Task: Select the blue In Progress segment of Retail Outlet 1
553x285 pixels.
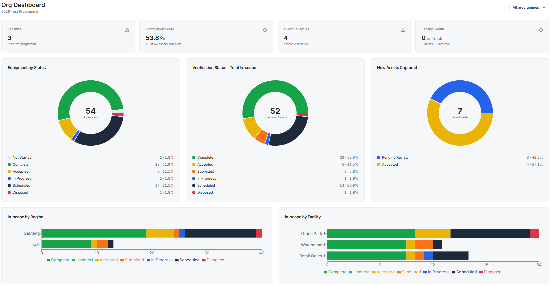Action: click(x=428, y=256)
